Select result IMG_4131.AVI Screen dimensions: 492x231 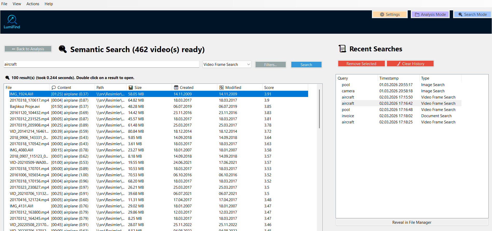(158, 206)
